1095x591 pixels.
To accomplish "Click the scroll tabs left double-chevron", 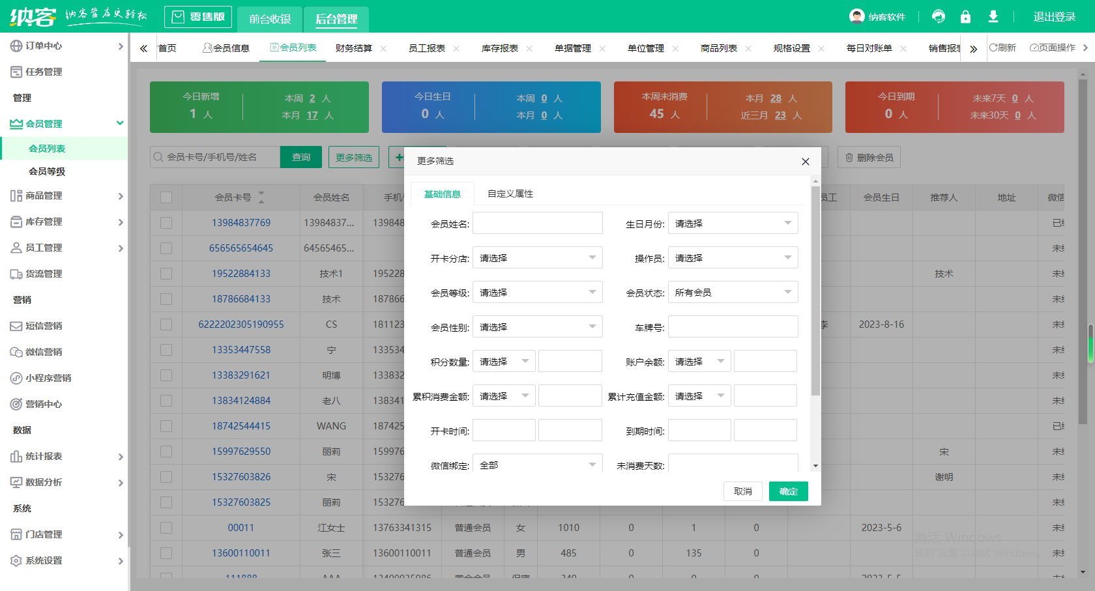I will tap(143, 48).
